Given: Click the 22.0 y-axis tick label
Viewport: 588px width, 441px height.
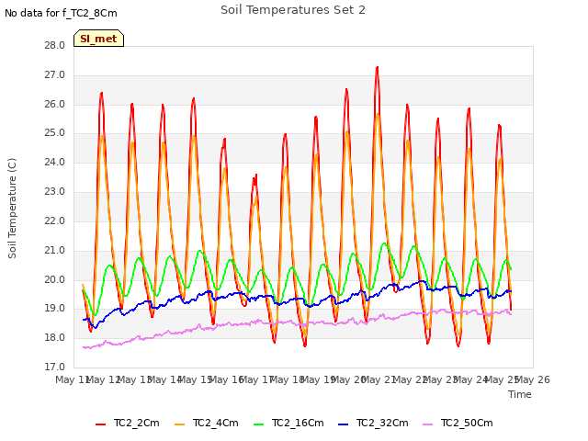Looking at the screenshot, I should (x=55, y=220).
